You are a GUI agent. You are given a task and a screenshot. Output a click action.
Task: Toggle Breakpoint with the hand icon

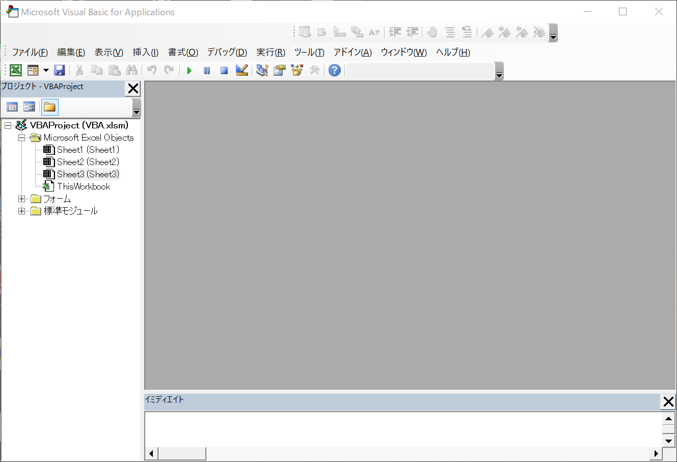click(432, 32)
